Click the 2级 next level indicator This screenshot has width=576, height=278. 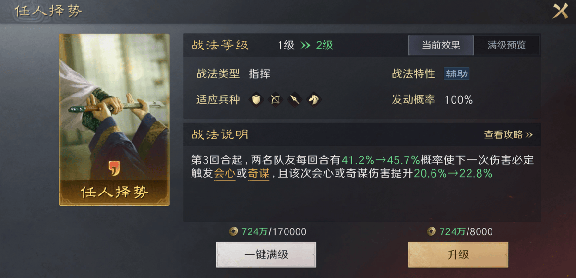(x=324, y=46)
